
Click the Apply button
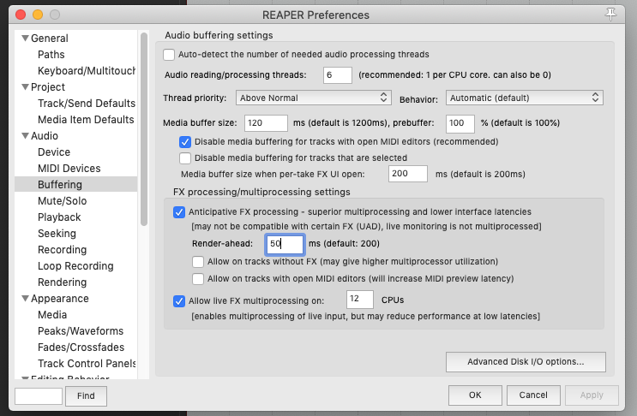[x=592, y=395]
